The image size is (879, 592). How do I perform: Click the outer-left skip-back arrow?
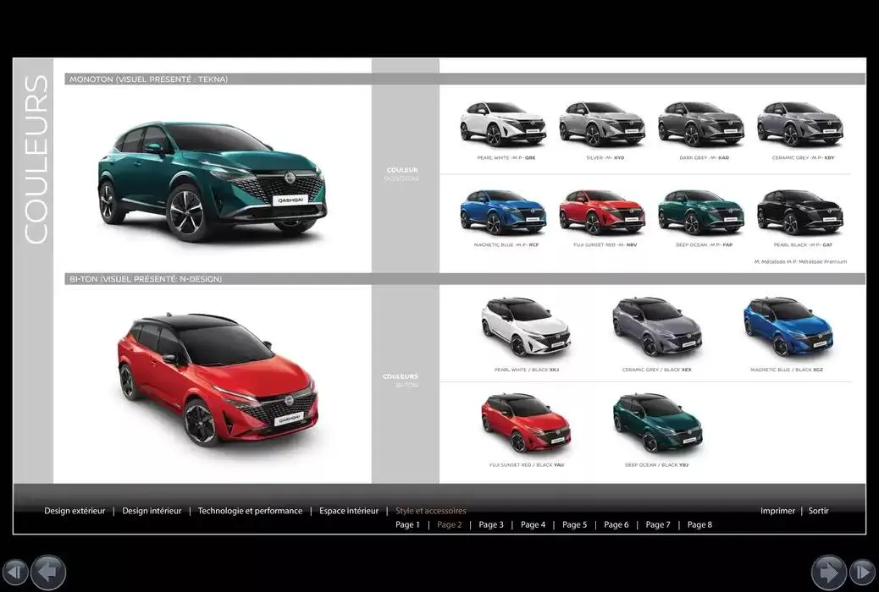tap(14, 572)
